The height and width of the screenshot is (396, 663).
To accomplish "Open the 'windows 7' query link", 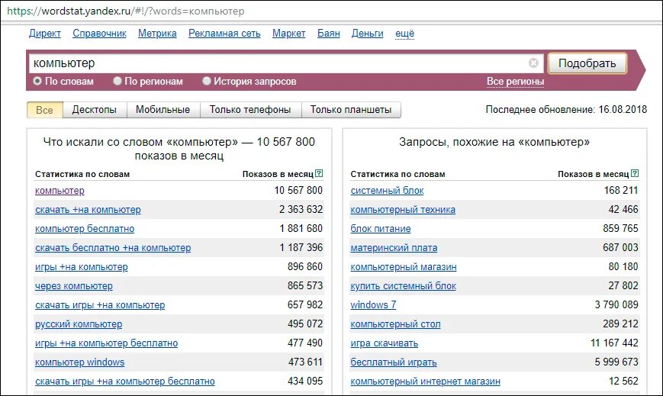I will (x=373, y=304).
